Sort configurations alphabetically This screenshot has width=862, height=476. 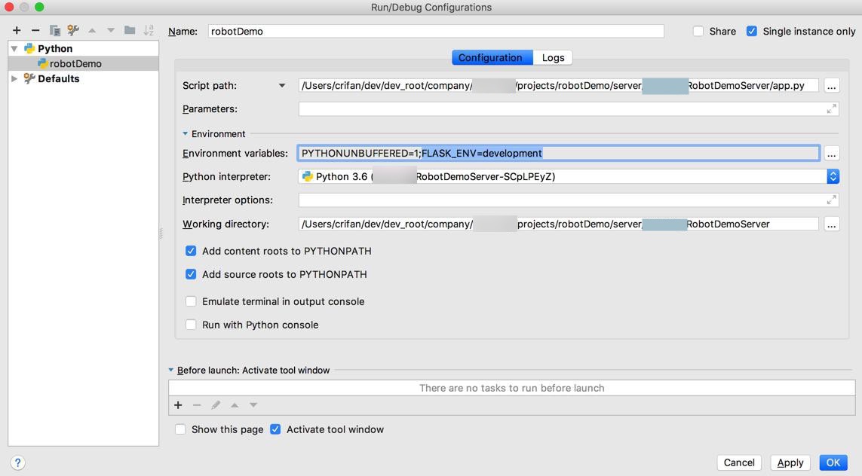149,30
